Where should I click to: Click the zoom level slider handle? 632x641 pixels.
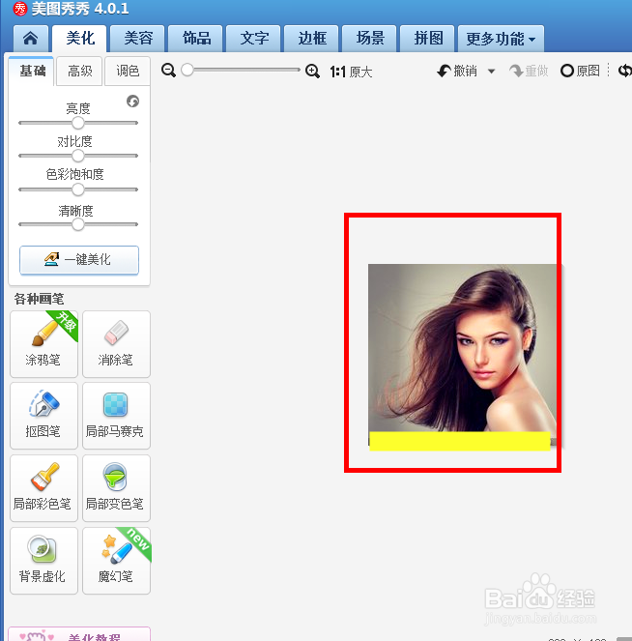[187, 70]
